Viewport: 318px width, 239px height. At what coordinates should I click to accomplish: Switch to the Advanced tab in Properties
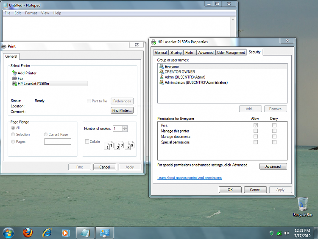[206, 53]
